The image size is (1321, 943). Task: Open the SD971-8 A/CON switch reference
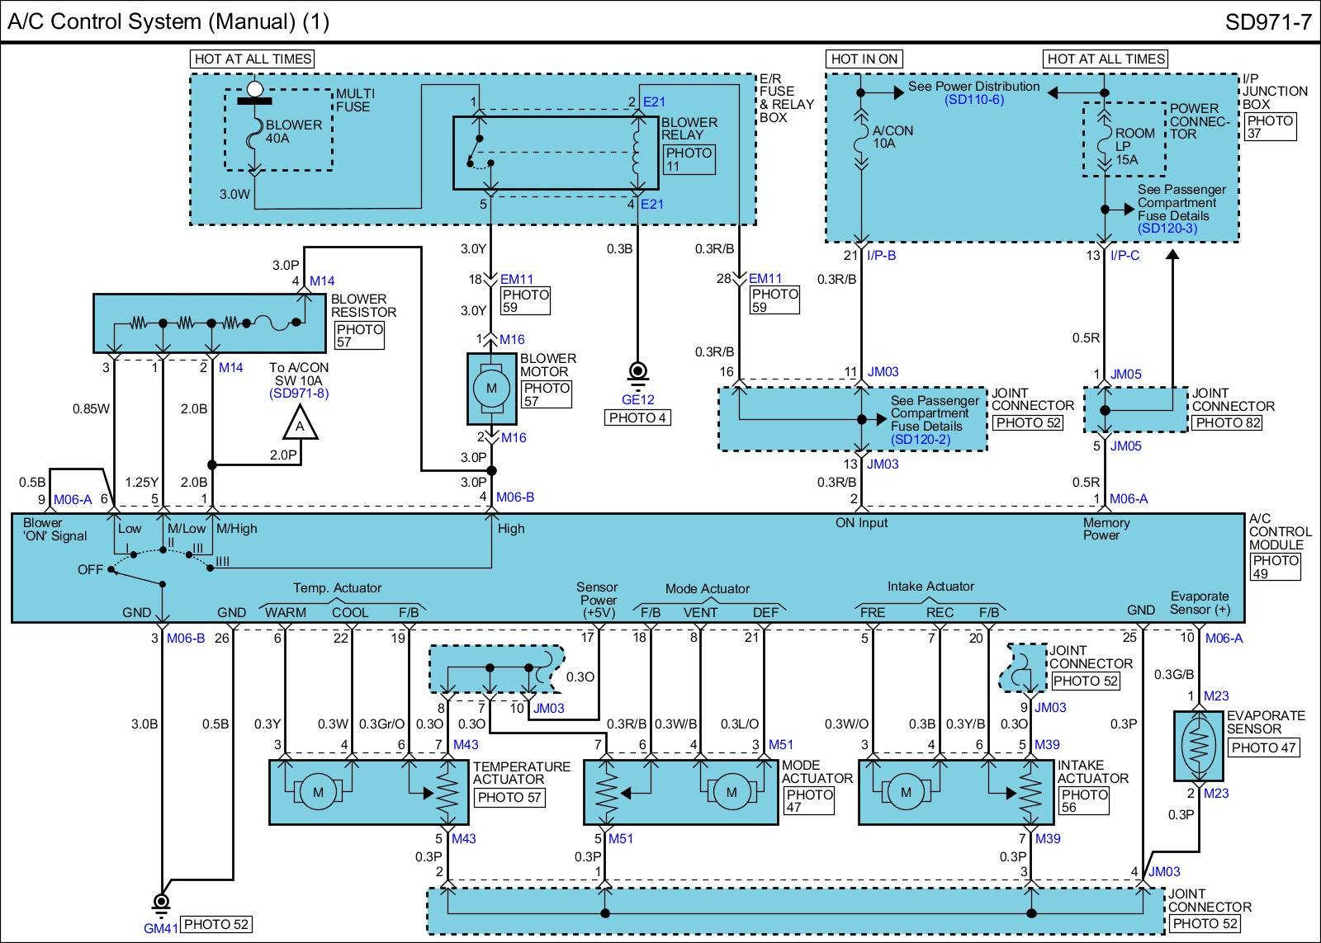299,394
